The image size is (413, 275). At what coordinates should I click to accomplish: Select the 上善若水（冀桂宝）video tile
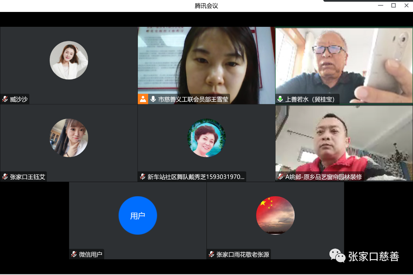[344, 61]
